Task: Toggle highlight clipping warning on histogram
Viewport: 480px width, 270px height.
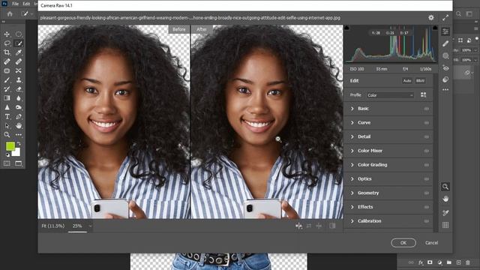Action: (435, 28)
